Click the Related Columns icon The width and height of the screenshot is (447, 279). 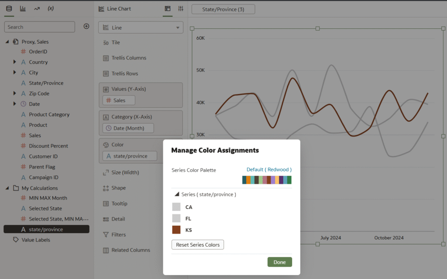(x=106, y=250)
